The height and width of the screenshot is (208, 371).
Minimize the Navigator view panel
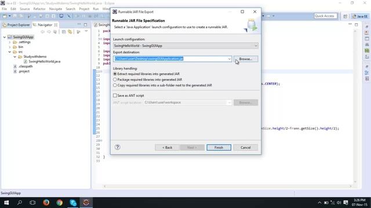(79, 24)
